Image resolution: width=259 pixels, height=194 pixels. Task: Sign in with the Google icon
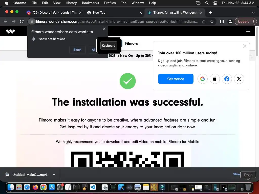[x=203, y=79]
